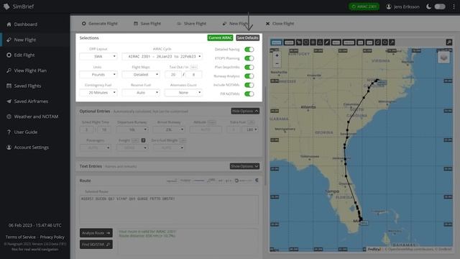Open the Privacy Policy link

point(52,237)
